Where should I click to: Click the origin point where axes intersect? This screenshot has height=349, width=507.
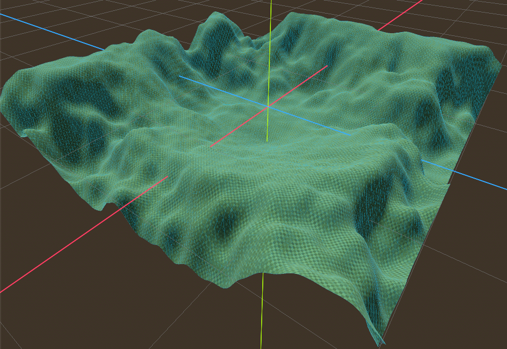268,106
